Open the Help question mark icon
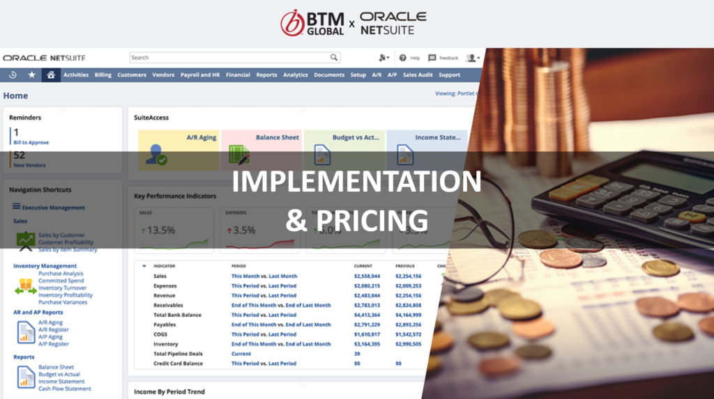The height and width of the screenshot is (399, 714). (x=402, y=58)
